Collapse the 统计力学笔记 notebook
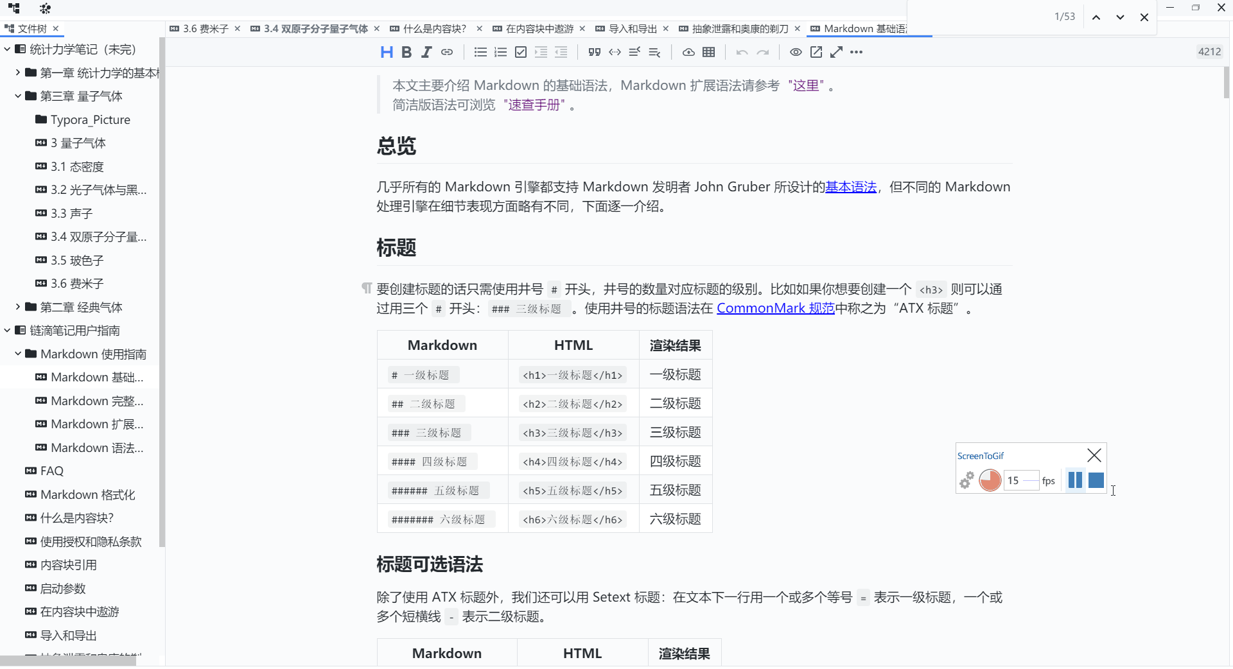Screen dimensions: 1233x669 [7, 49]
